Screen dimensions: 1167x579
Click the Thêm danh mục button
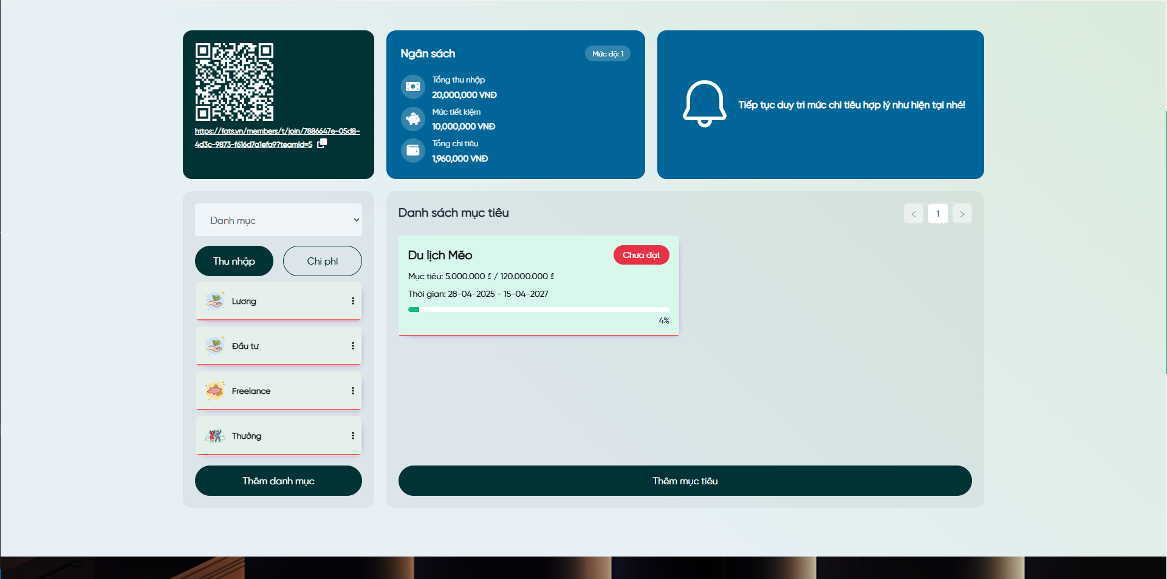(x=278, y=481)
